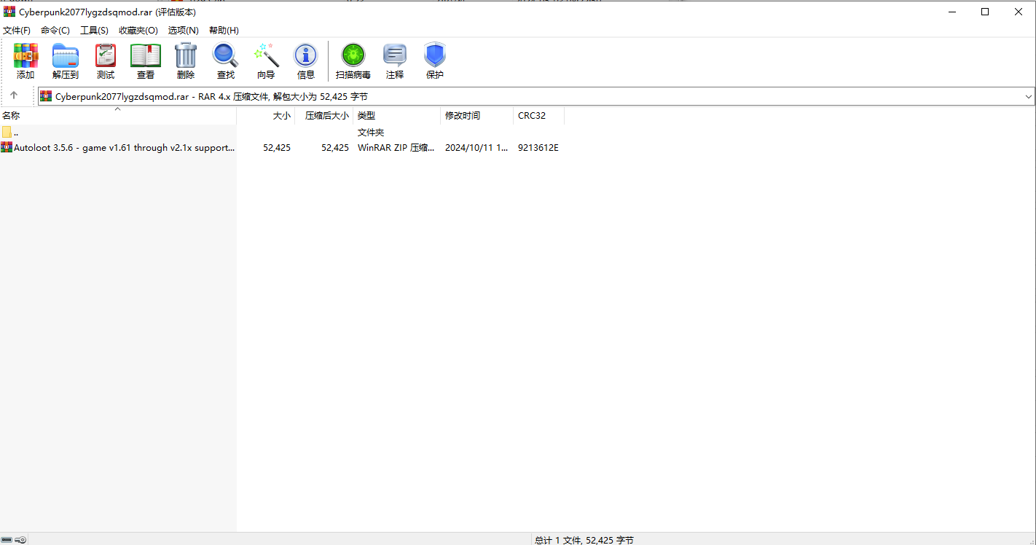Select the Autoloot 3.5.6 zip file
This screenshot has height=545, width=1036.
point(282,147)
